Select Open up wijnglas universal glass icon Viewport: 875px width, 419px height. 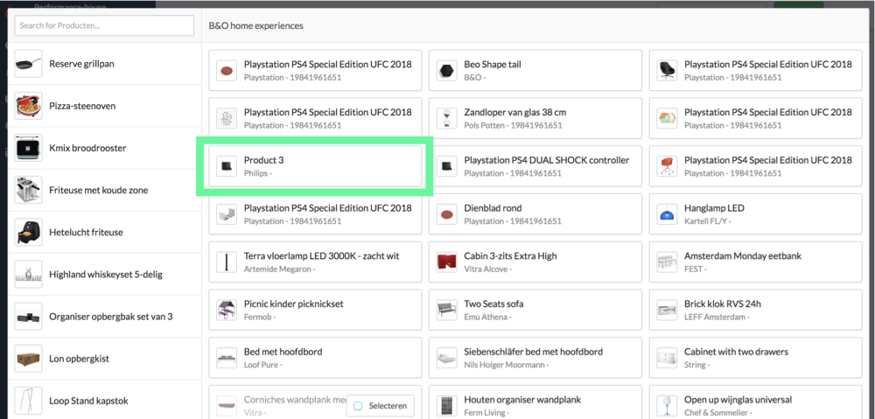coord(667,406)
